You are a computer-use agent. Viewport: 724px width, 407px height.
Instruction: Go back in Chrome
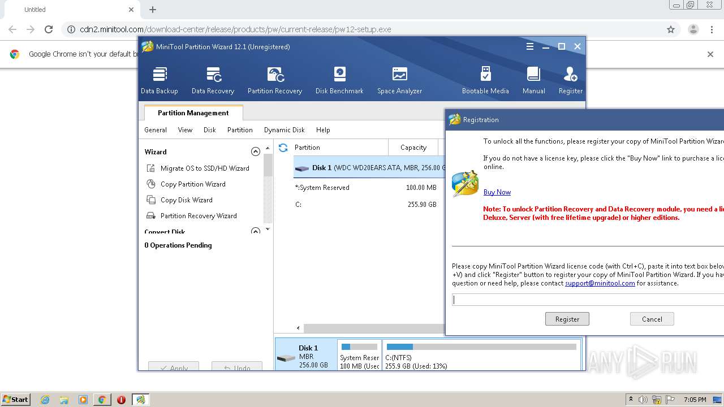click(12, 29)
